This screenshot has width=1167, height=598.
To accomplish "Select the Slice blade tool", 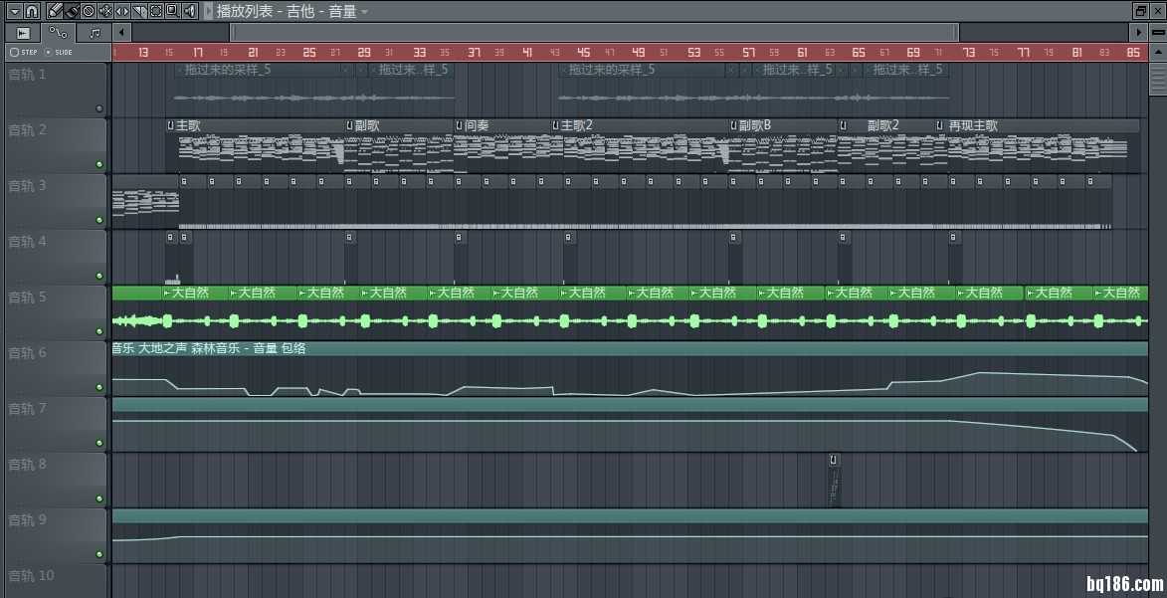I will [139, 11].
